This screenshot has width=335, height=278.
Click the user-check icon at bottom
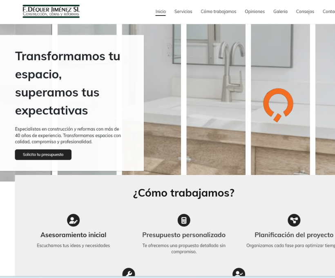[239, 273]
